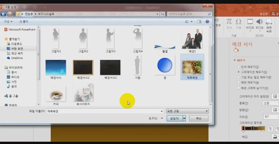Go back with the blue Back arrow
This screenshot has width=279, height=144.
(x=3, y=14)
